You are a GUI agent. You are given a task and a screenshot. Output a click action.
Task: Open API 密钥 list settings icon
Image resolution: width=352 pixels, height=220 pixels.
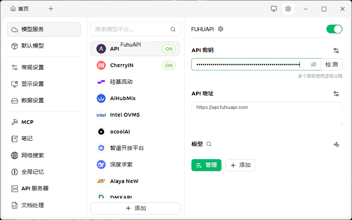click(336, 51)
